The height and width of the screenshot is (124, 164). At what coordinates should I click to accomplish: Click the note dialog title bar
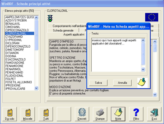click(x=119, y=26)
